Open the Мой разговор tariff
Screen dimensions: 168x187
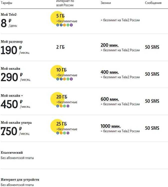click(x=12, y=41)
